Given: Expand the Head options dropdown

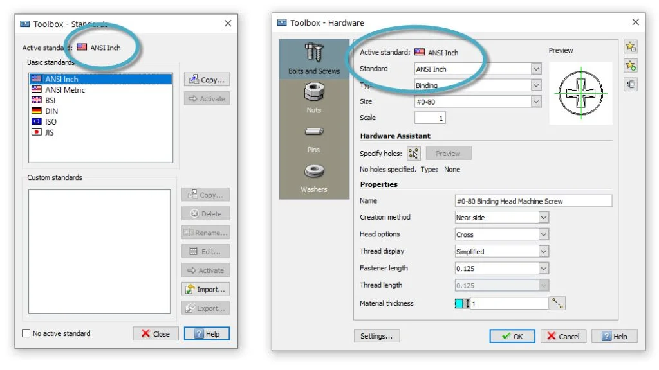Looking at the screenshot, I should tap(544, 234).
